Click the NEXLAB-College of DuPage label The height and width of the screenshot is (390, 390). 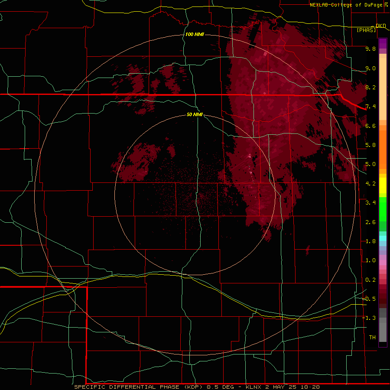(x=346, y=5)
